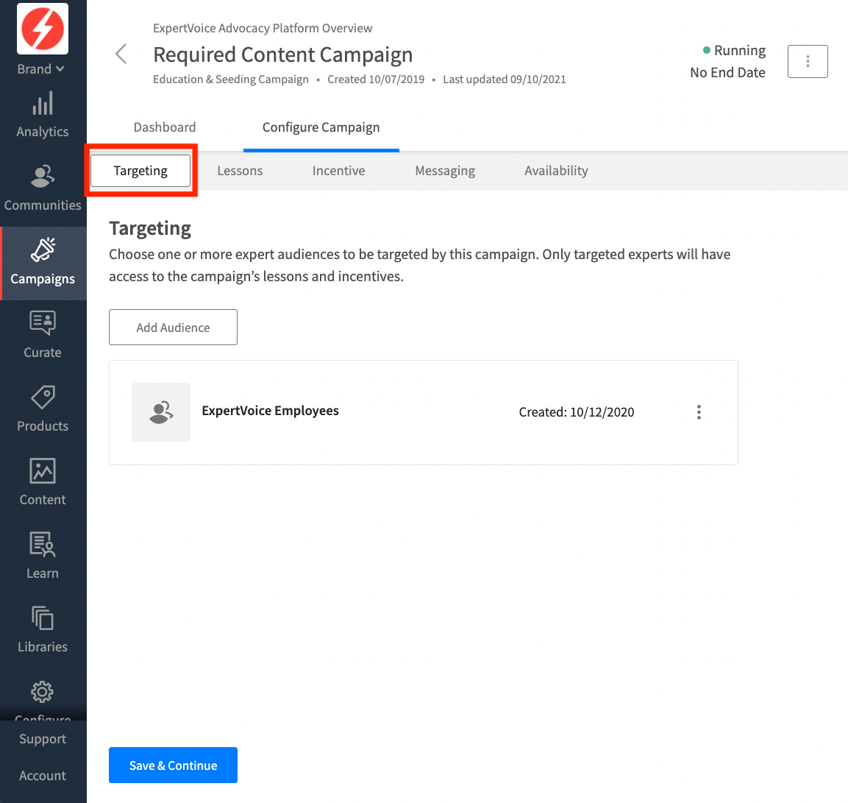Click the ExpertVoice lightning bolt logo
848x803 pixels.
43,29
